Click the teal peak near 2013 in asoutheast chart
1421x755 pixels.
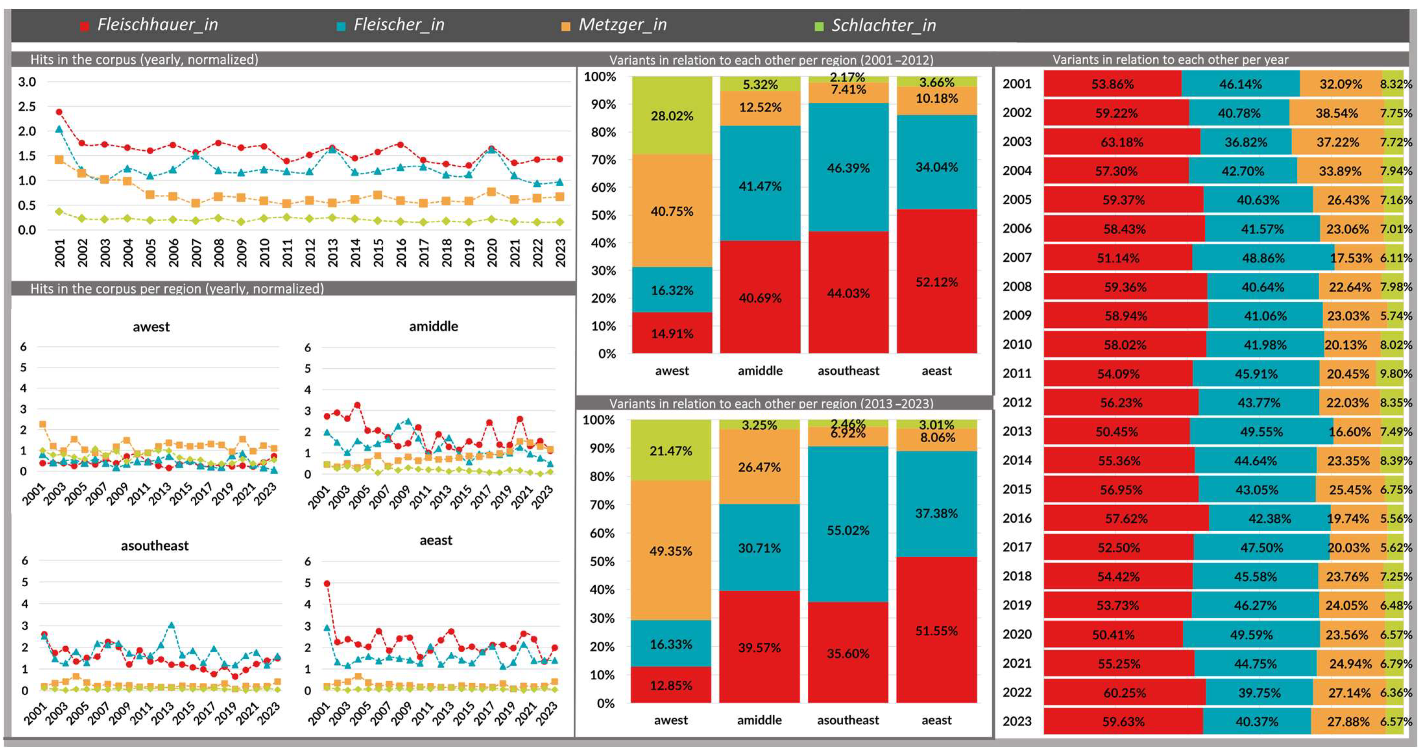click(x=172, y=625)
